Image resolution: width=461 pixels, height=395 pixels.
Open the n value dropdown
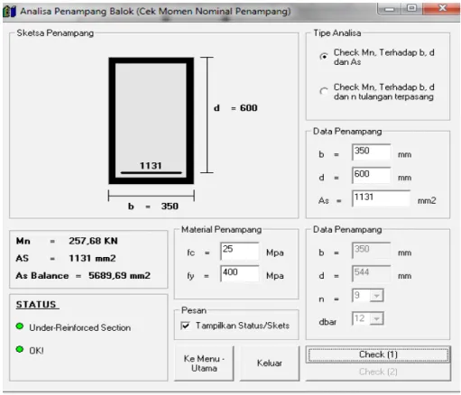pos(376,296)
